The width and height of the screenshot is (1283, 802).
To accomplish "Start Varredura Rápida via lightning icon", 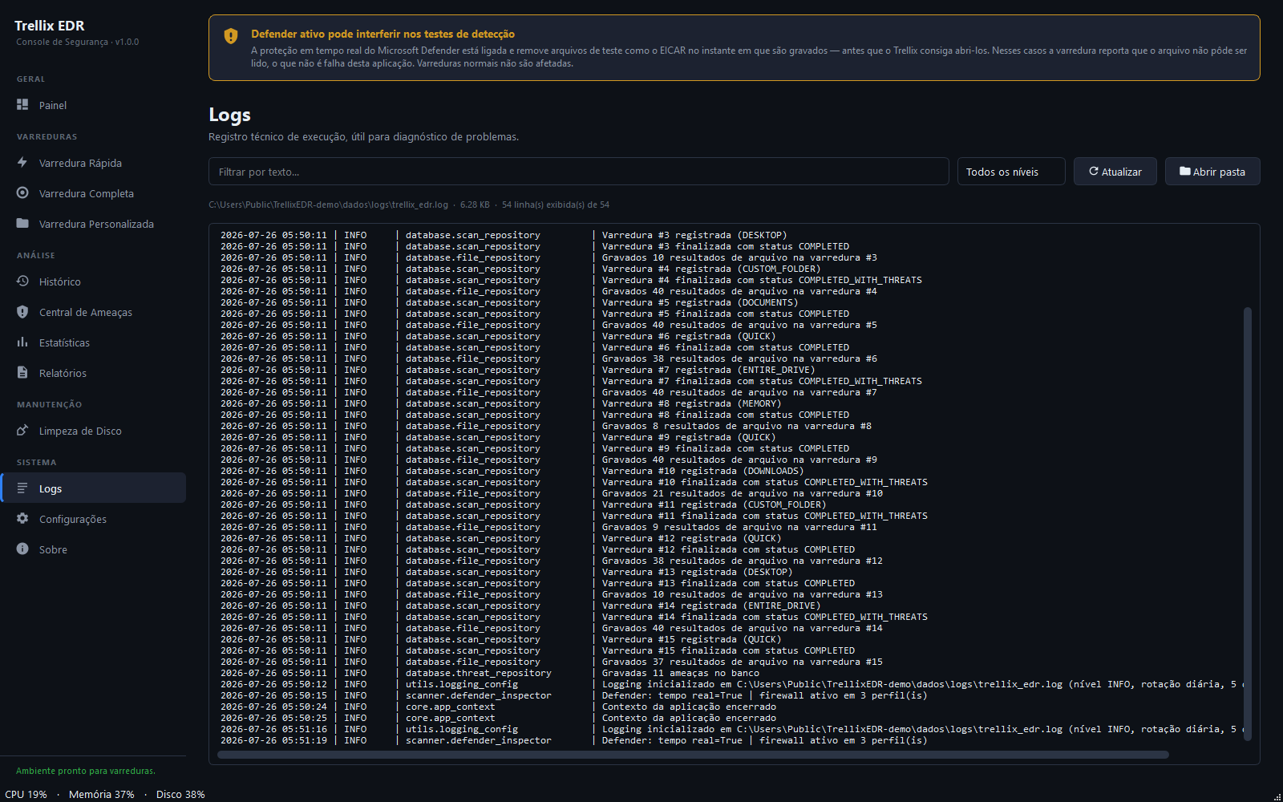I will pyautogui.click(x=22, y=163).
